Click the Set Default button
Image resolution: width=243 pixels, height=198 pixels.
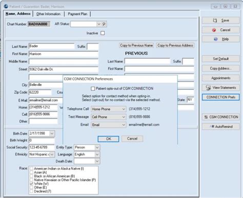[220, 59]
